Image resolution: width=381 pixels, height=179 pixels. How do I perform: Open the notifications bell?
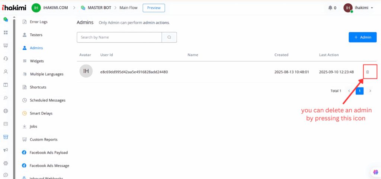[330, 8]
